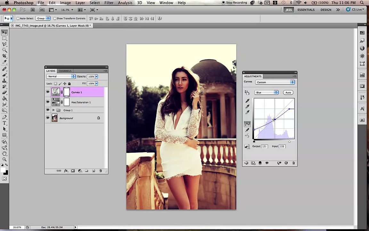Open the Blue channel dropdown
369x231 pixels.
[x=266, y=92]
